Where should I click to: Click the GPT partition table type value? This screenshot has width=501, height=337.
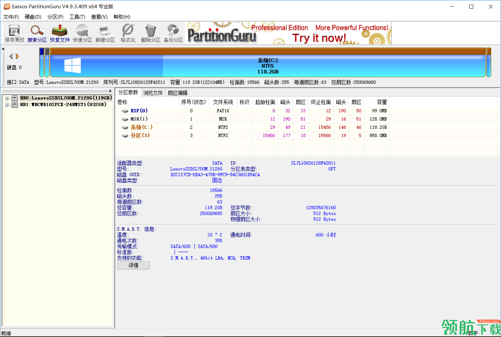tap(332, 169)
